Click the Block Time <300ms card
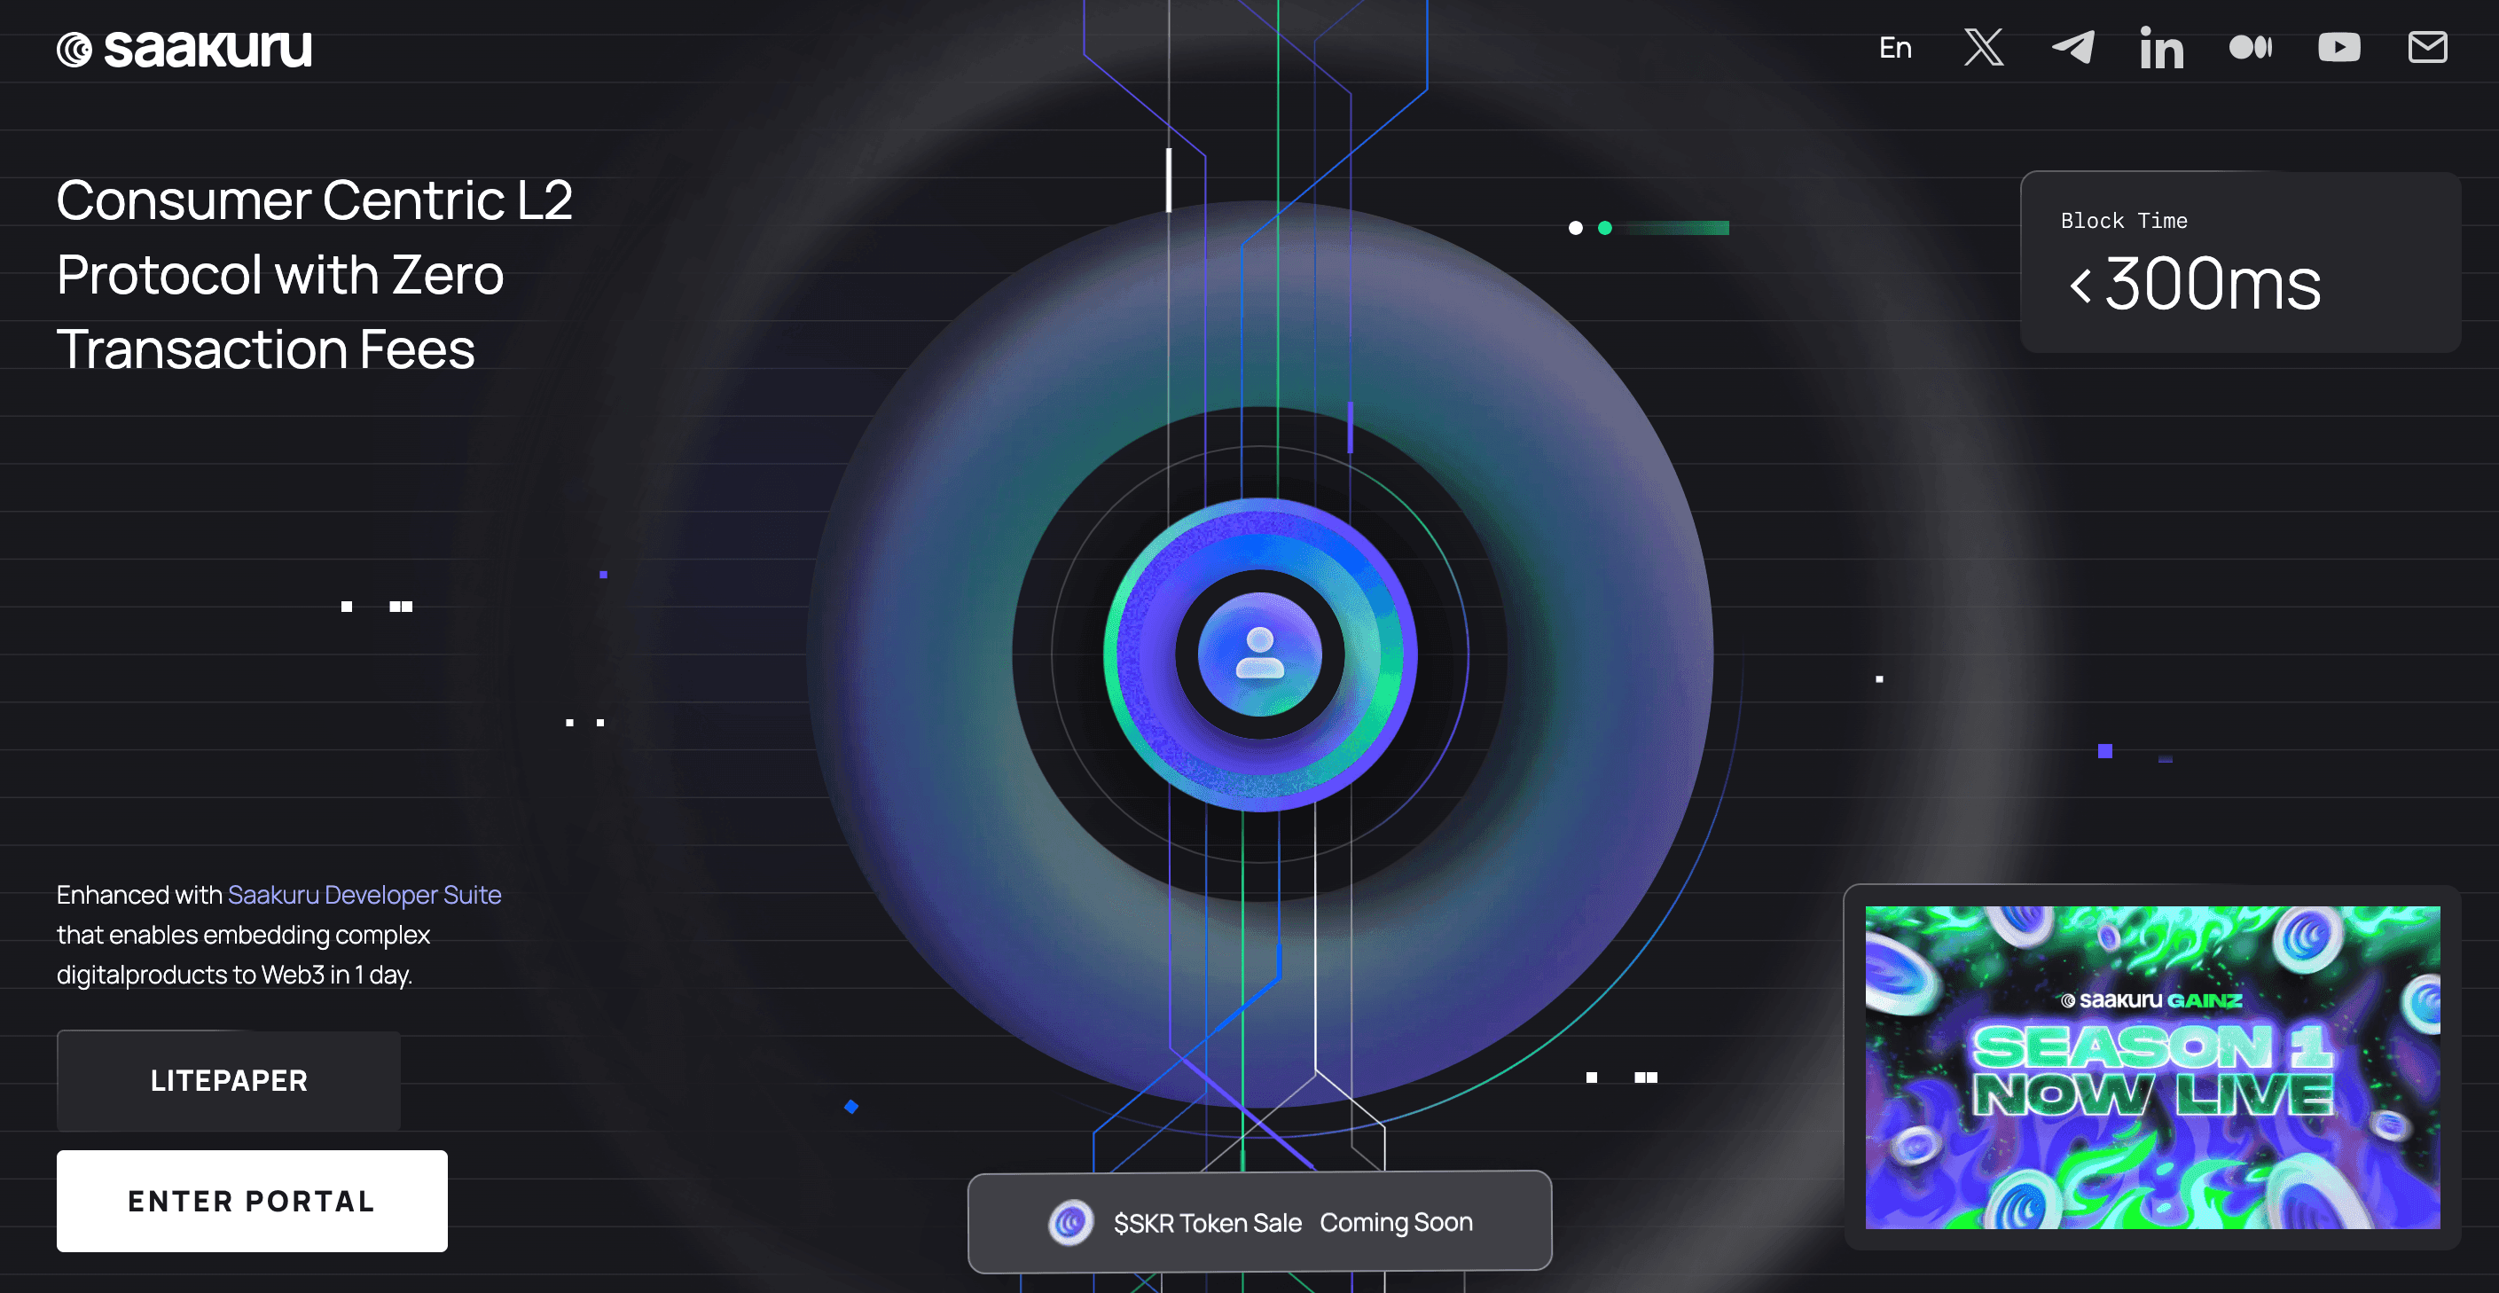 click(2240, 262)
